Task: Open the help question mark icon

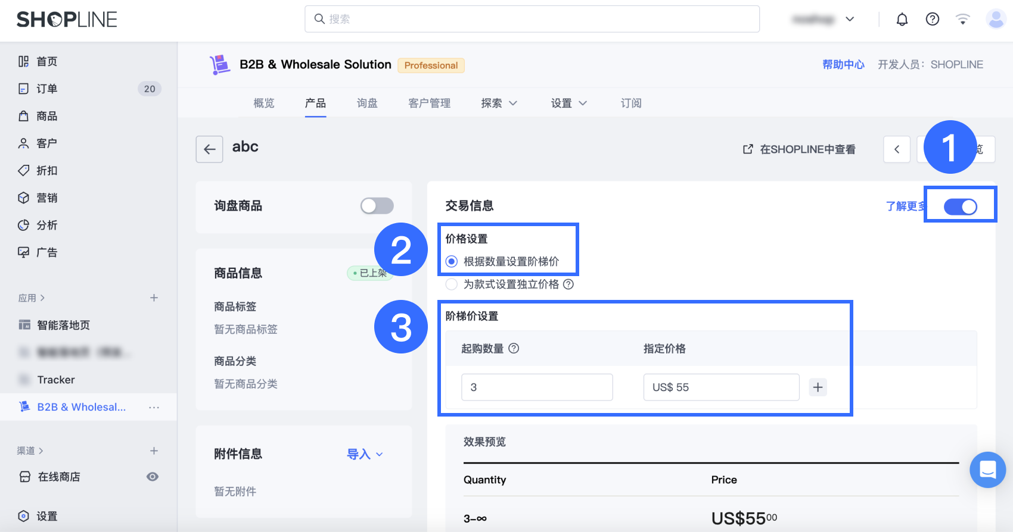Action: click(x=933, y=20)
